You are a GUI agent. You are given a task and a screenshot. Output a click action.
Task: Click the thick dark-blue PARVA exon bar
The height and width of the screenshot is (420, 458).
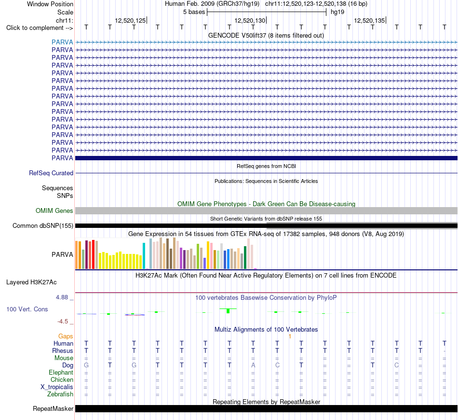pos(266,158)
